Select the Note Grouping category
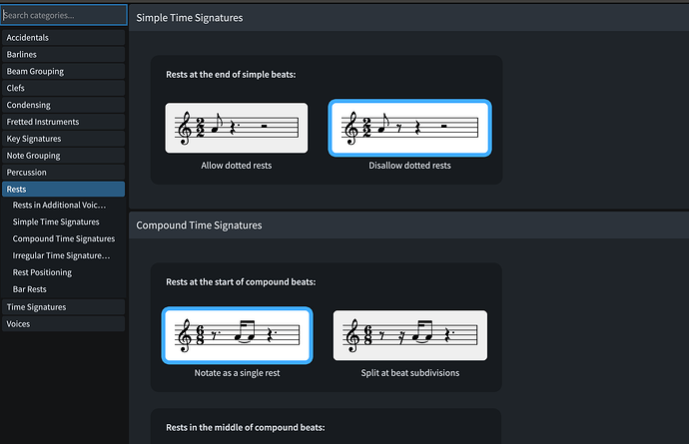Viewport: 689px width, 444px height. (63, 156)
